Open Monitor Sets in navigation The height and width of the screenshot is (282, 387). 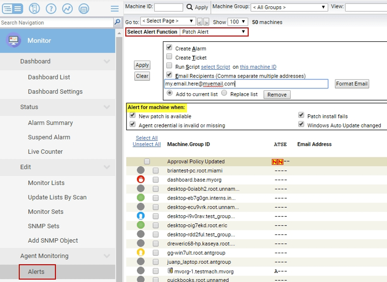[x=45, y=211]
